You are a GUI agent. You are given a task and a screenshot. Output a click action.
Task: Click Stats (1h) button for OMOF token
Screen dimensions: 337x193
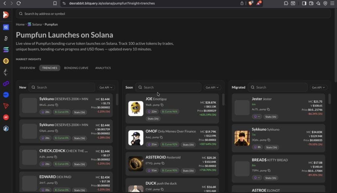[188, 145]
